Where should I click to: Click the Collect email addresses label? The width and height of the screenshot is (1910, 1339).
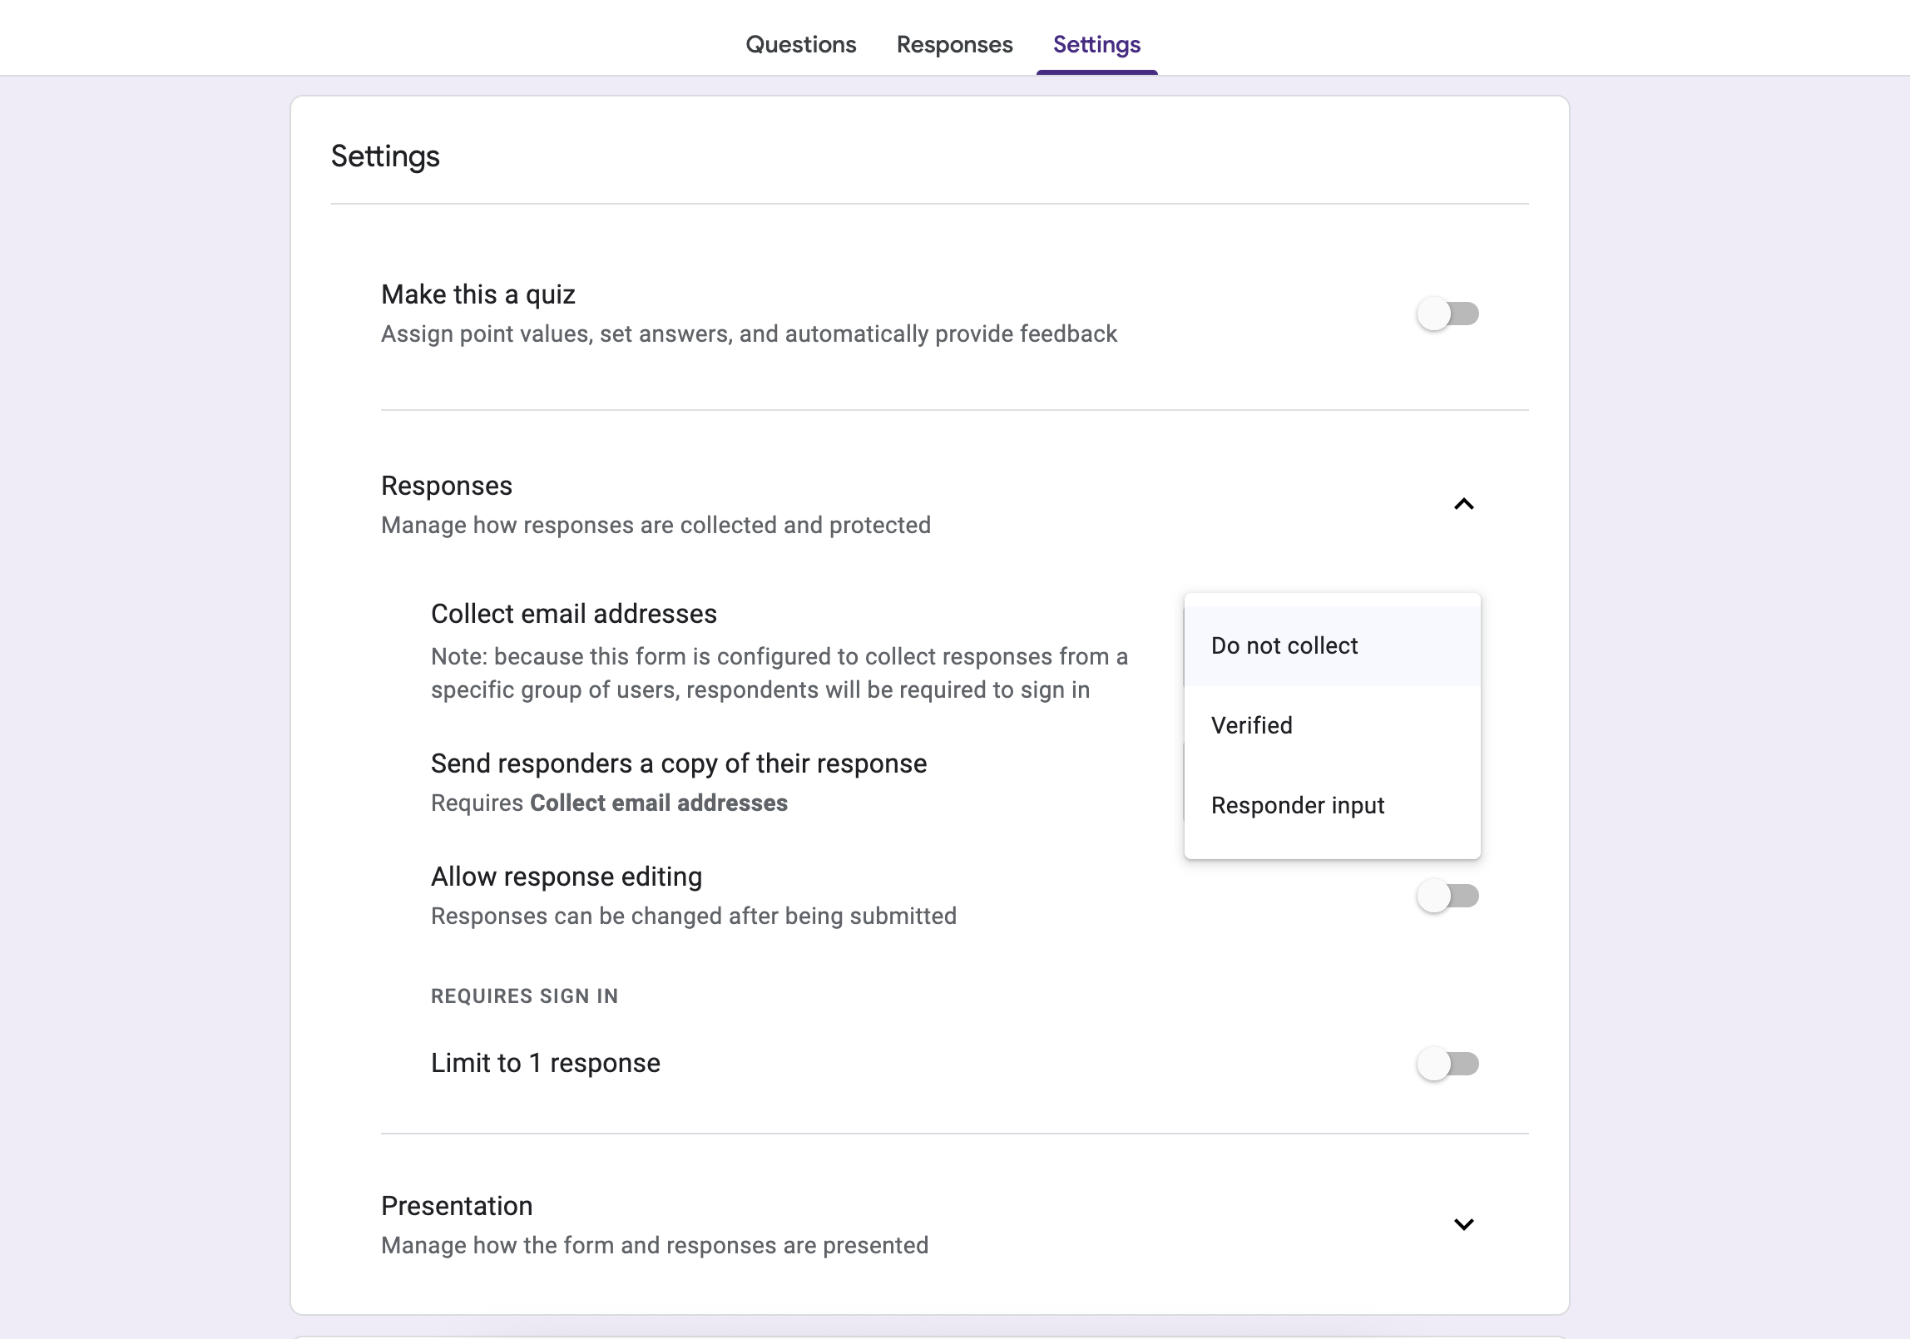tap(574, 613)
